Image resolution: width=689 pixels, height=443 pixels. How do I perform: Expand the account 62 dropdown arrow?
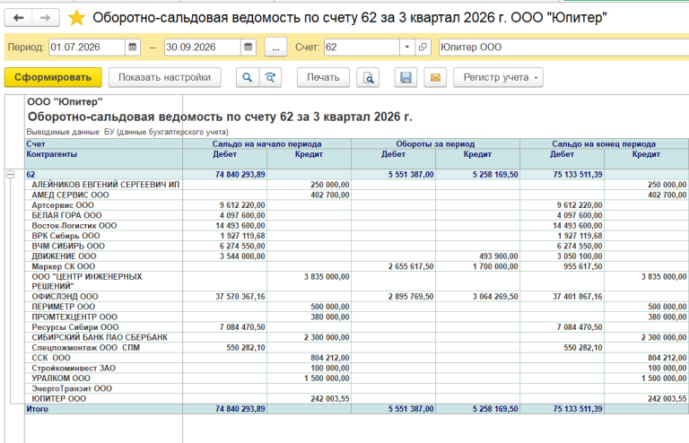[x=407, y=47]
